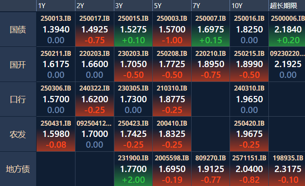Open the 198935.IB bond yielding 2.3175
Screen dimensions: 305x186
tap(287, 169)
